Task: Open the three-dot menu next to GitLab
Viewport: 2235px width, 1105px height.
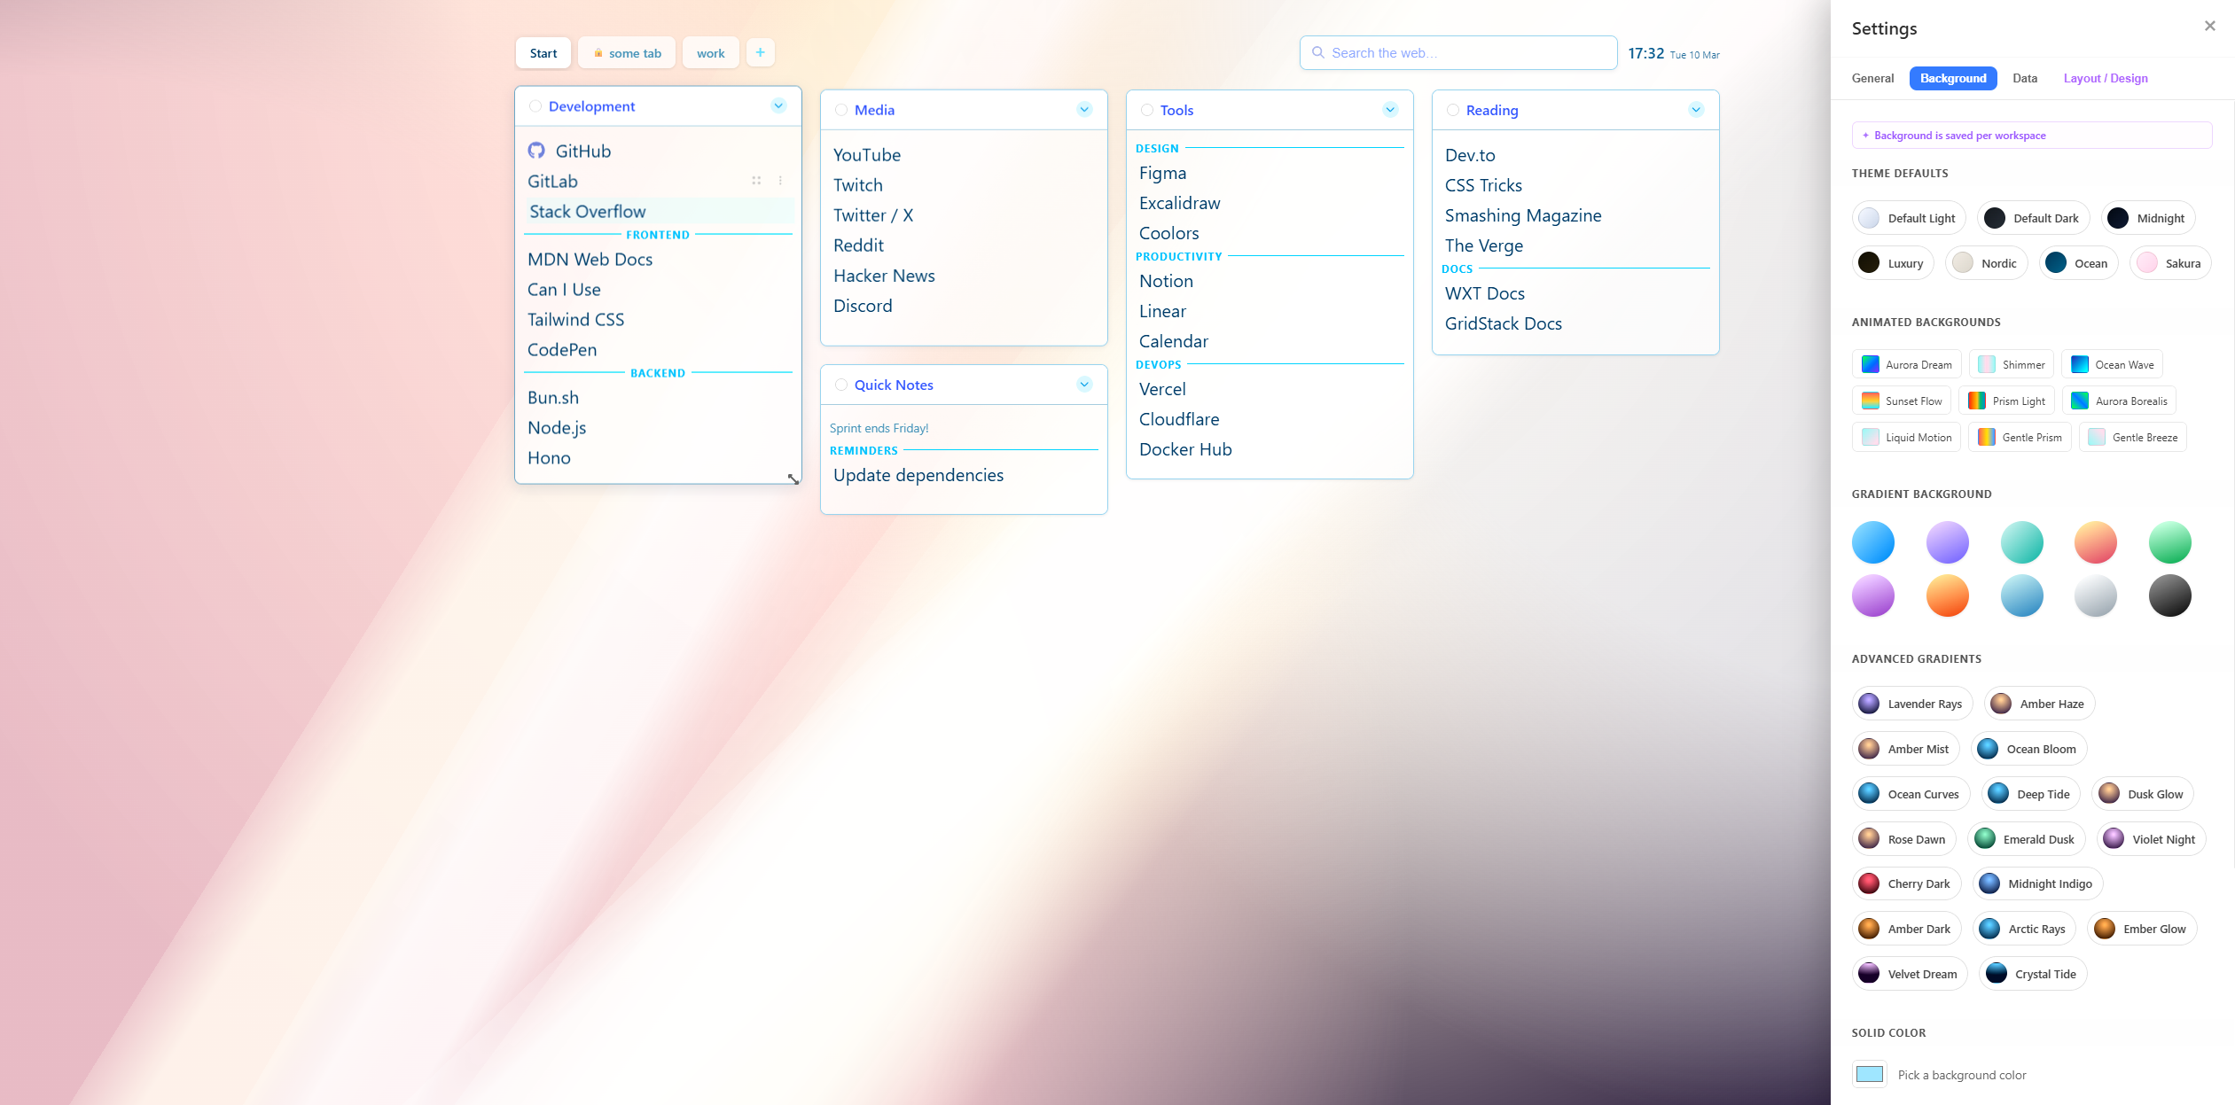Action: pyautogui.click(x=780, y=181)
